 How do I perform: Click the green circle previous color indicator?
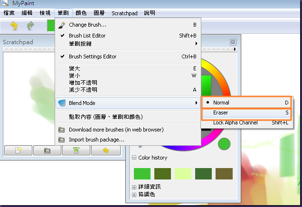224,144
